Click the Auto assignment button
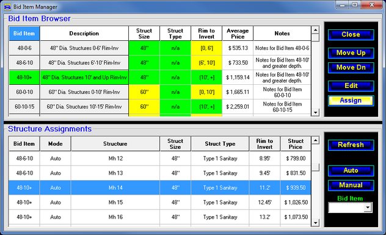 [351, 170]
